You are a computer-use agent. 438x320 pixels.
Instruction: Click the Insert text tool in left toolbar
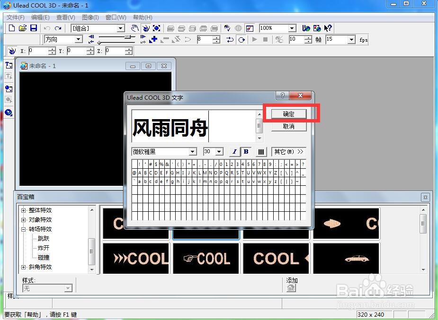[9, 65]
